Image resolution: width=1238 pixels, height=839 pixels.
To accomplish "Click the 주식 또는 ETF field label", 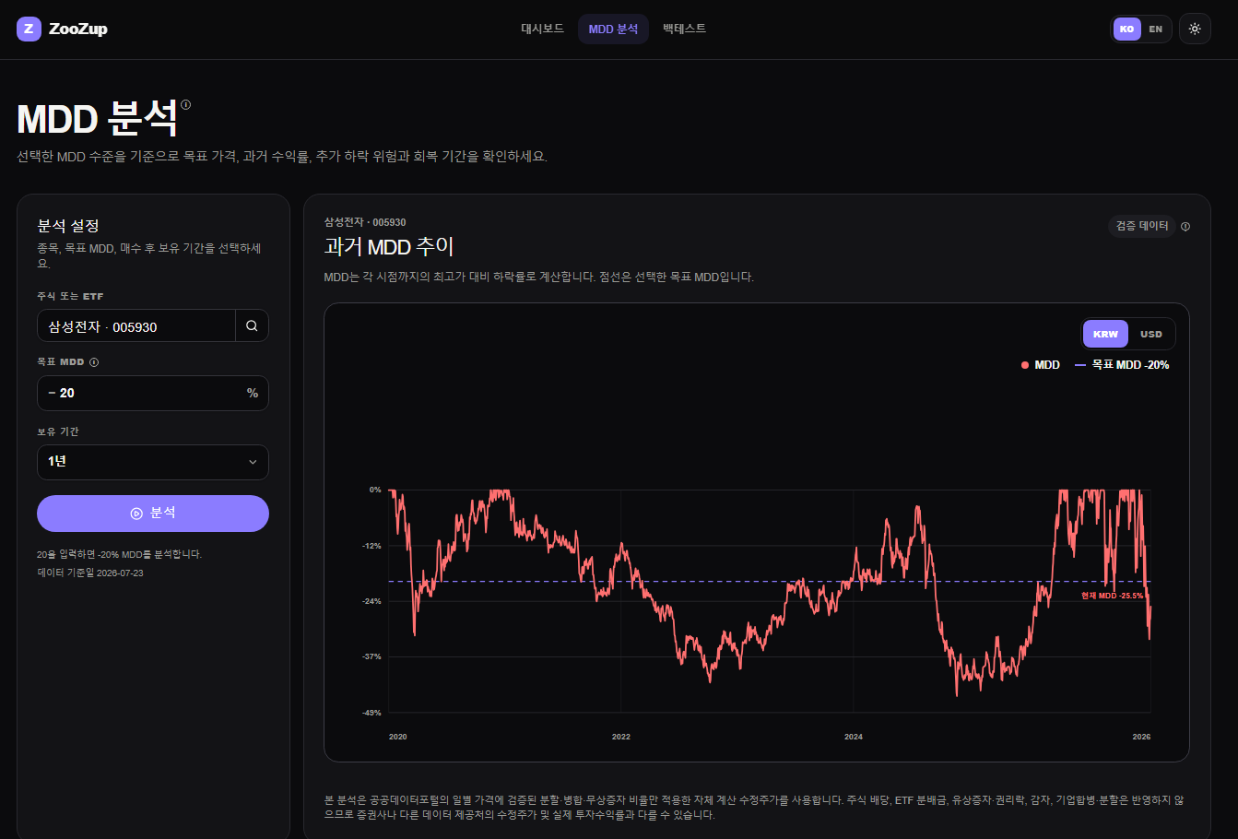I will 70,296.
